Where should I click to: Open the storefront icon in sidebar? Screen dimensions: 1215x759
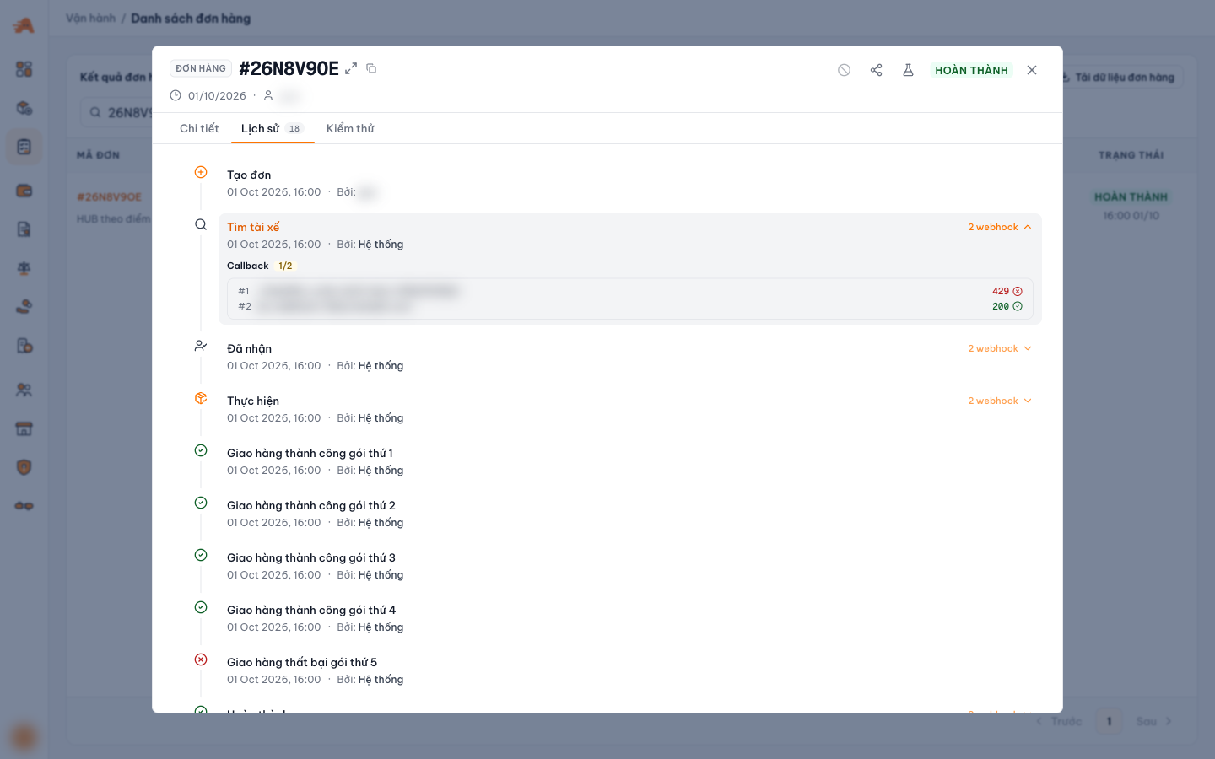click(24, 428)
